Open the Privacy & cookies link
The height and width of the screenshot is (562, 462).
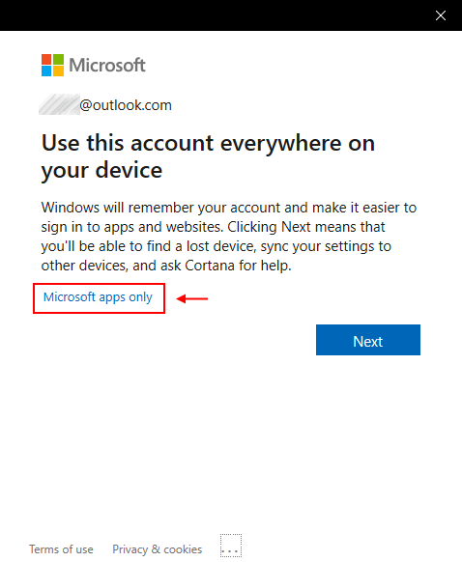pos(158,549)
